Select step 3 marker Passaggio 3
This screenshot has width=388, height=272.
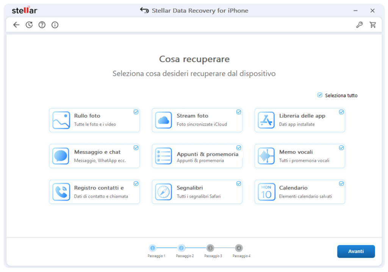coord(210,248)
